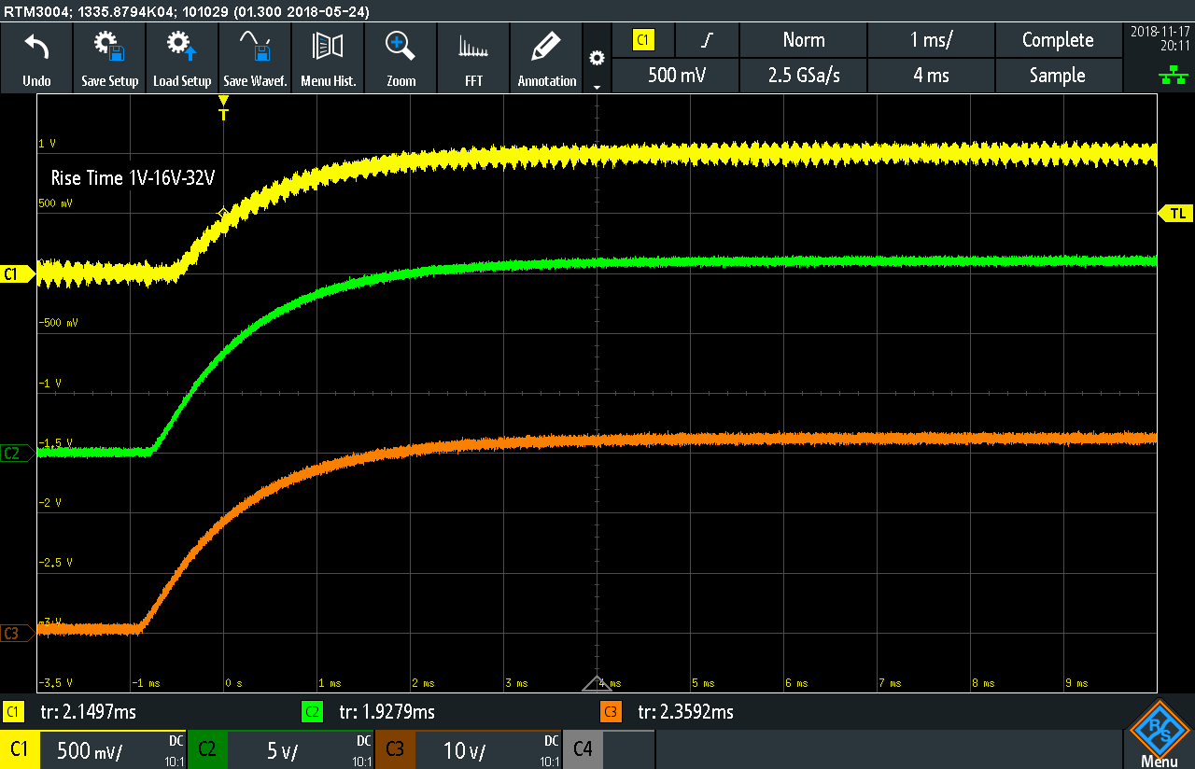Click the TL trigger level marker
The height and width of the screenshot is (769, 1195).
click(x=1176, y=214)
